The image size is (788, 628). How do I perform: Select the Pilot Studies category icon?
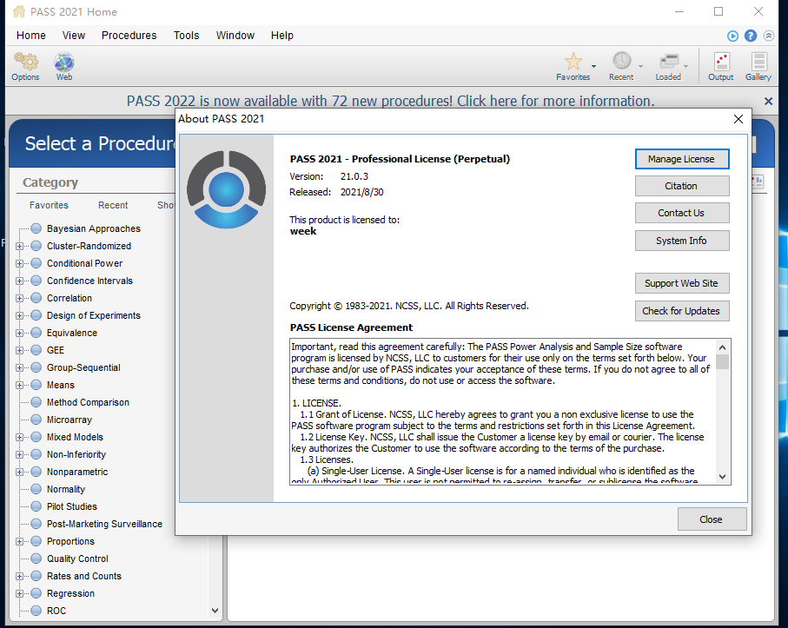36,506
